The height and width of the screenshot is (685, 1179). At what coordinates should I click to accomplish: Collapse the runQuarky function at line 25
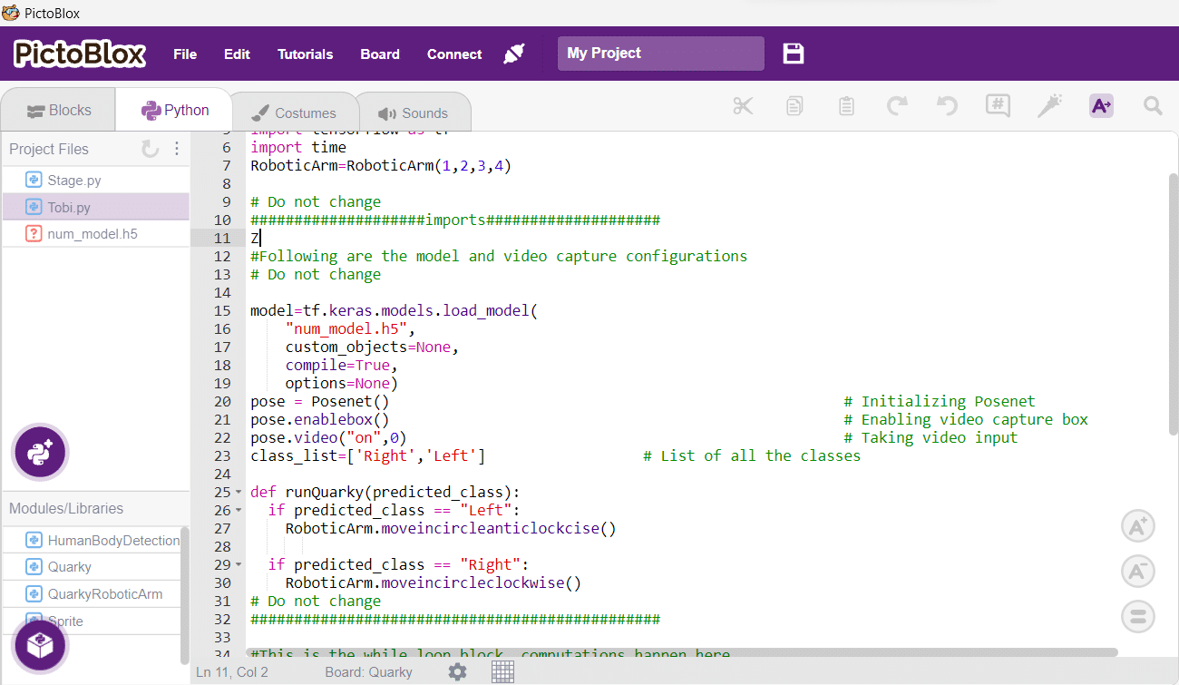coord(239,493)
